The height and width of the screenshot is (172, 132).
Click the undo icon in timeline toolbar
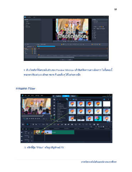point(36,124)
